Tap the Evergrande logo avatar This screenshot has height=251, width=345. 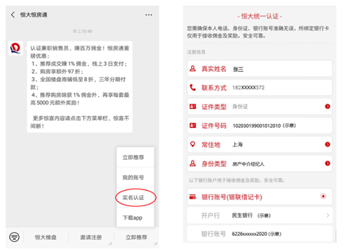click(x=16, y=48)
